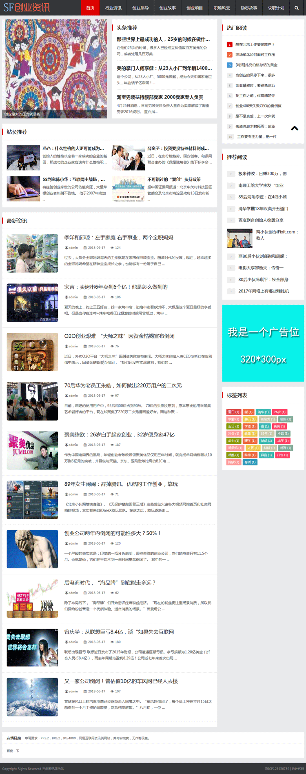Screen dimensions: 306x774
Task: Click the rank 10 badge in 热门阅读
Action: click(x=230, y=137)
